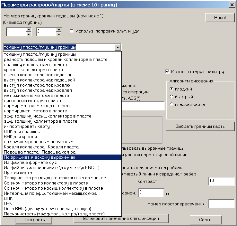This screenshot has height=226, width=237.
Task: Choose 'эфф.толщину насыщ.коллектора в пласте'
Action: point(62,116)
